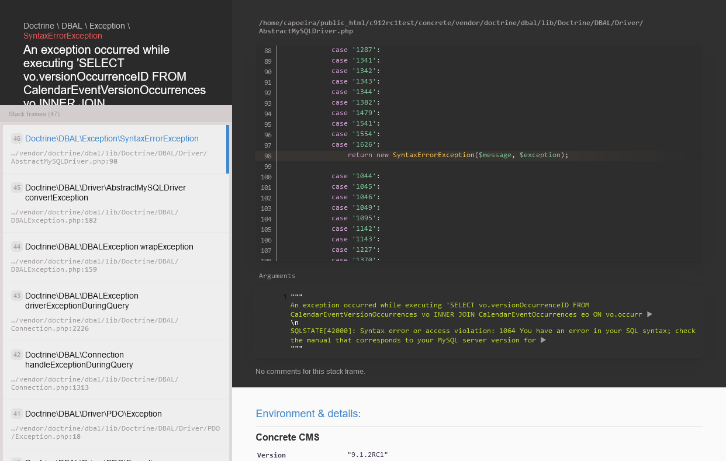The image size is (726, 461).
Task: Select stack frame 45 convertException
Action: point(105,193)
